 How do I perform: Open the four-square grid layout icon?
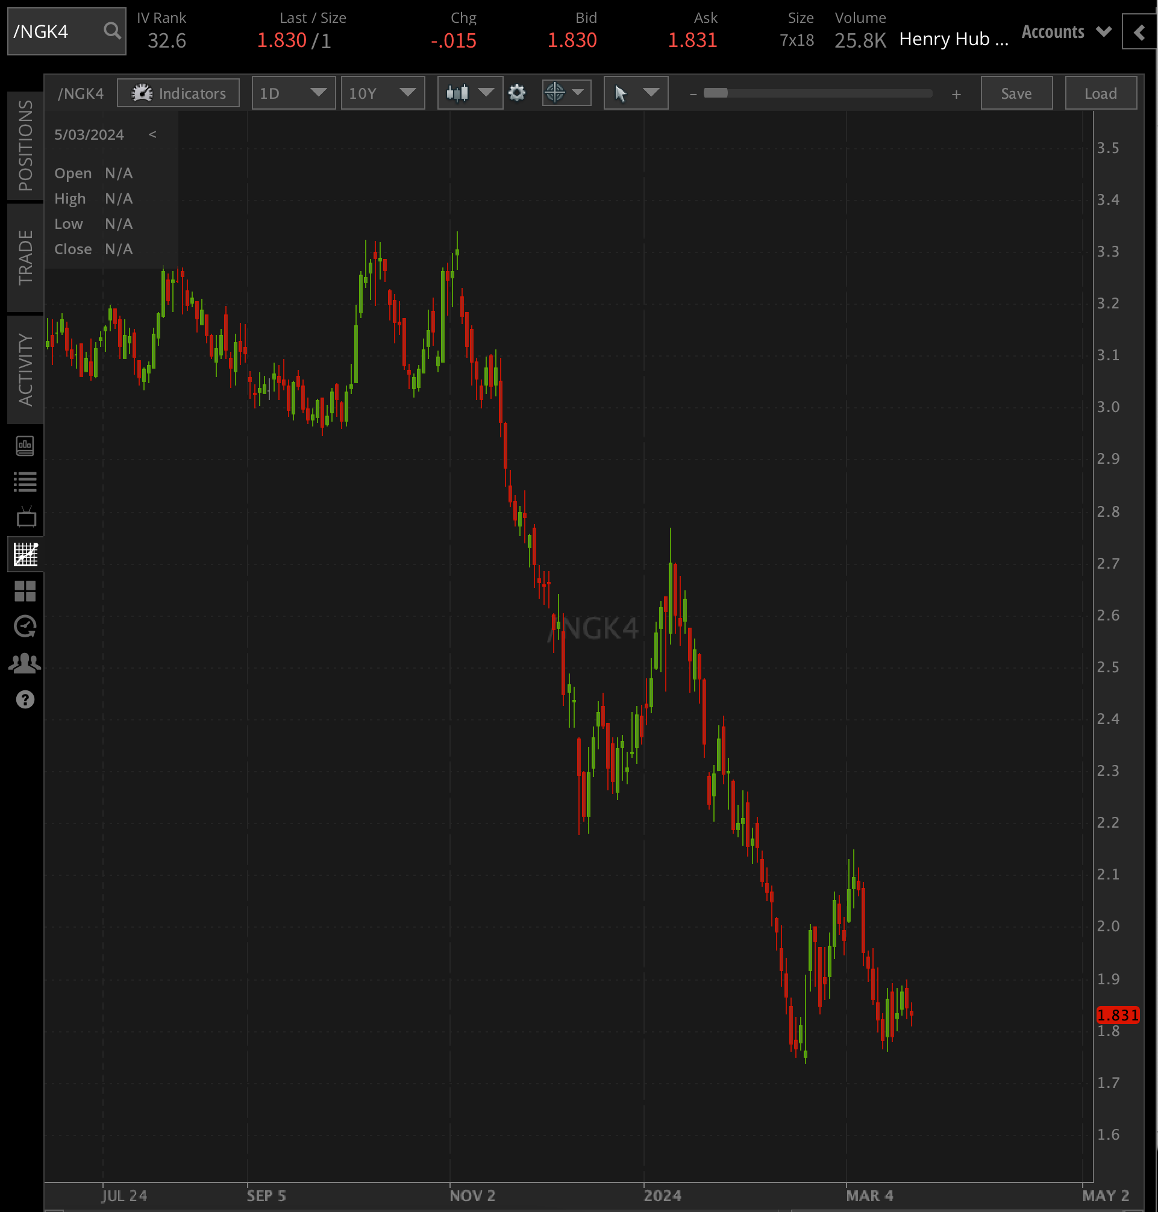(25, 591)
